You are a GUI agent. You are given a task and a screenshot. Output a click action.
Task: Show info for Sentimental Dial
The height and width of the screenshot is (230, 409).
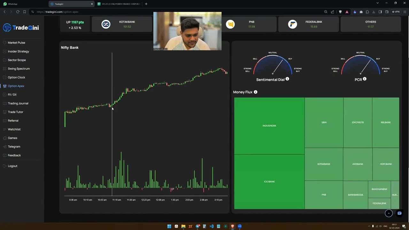click(x=287, y=79)
